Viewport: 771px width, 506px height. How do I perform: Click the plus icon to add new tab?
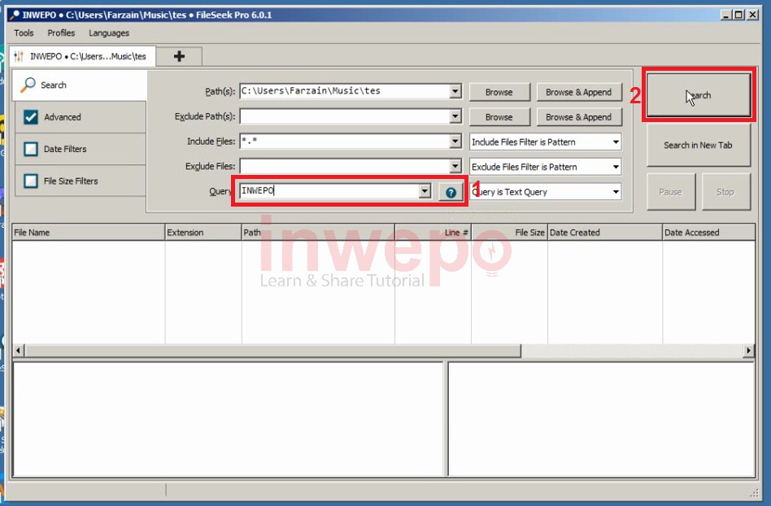(x=179, y=57)
